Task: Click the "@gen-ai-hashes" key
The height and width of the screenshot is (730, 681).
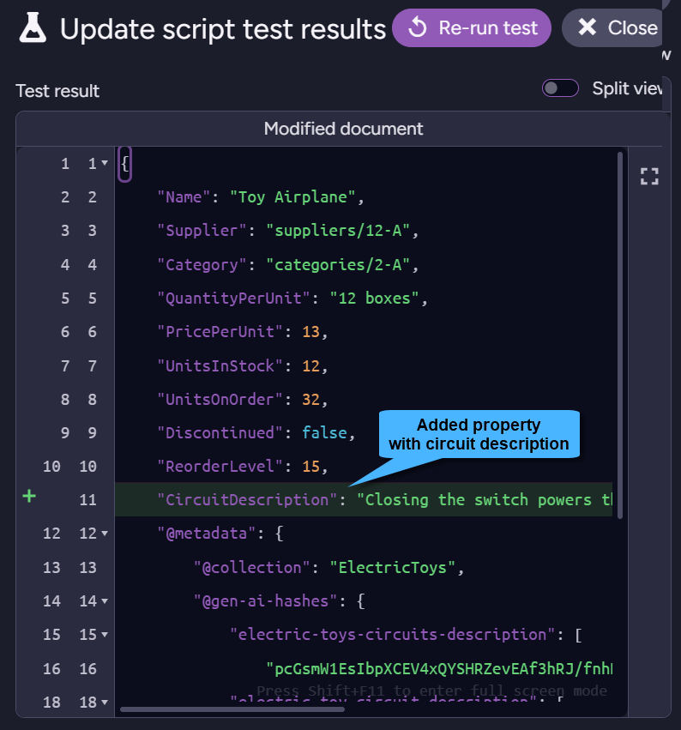Action: [x=265, y=601]
